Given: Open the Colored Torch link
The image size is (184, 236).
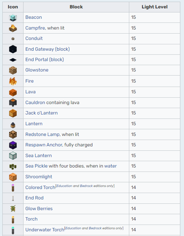Looking at the screenshot, I should (x=40, y=187).
